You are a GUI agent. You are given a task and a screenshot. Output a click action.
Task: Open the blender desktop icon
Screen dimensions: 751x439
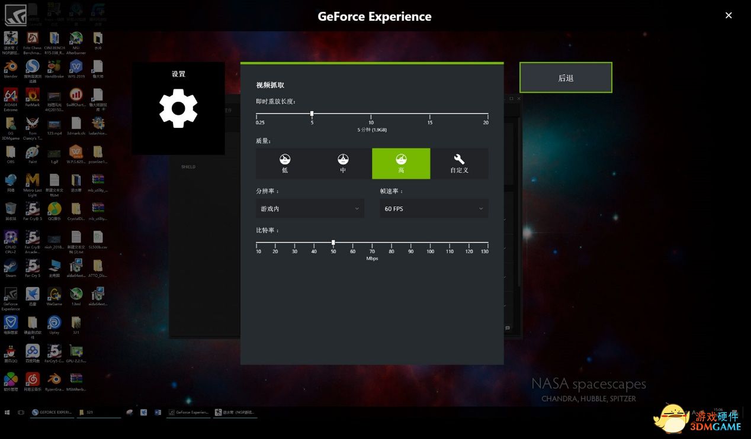point(11,69)
